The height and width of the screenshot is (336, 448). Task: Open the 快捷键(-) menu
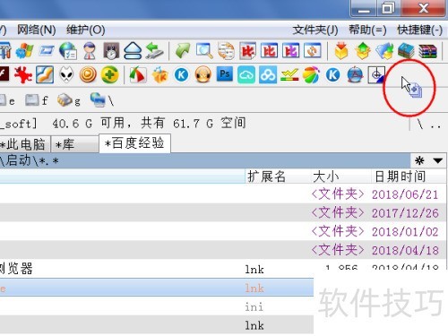pos(419,30)
